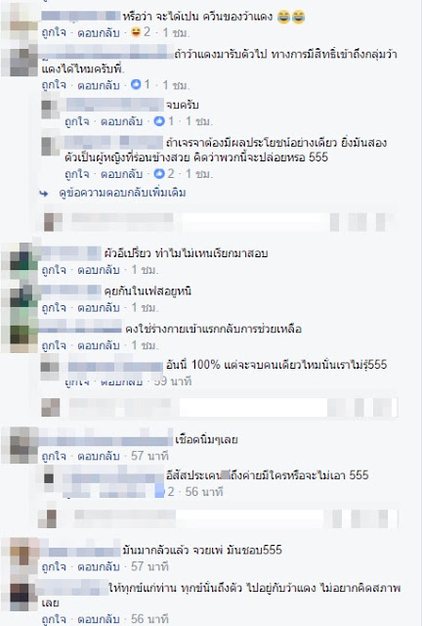
Task: Reply to the 'ผัวอีเปรี้ยว ทำไมไม่เห็นเรียกมาสอบ' comment
Action: 99,270
